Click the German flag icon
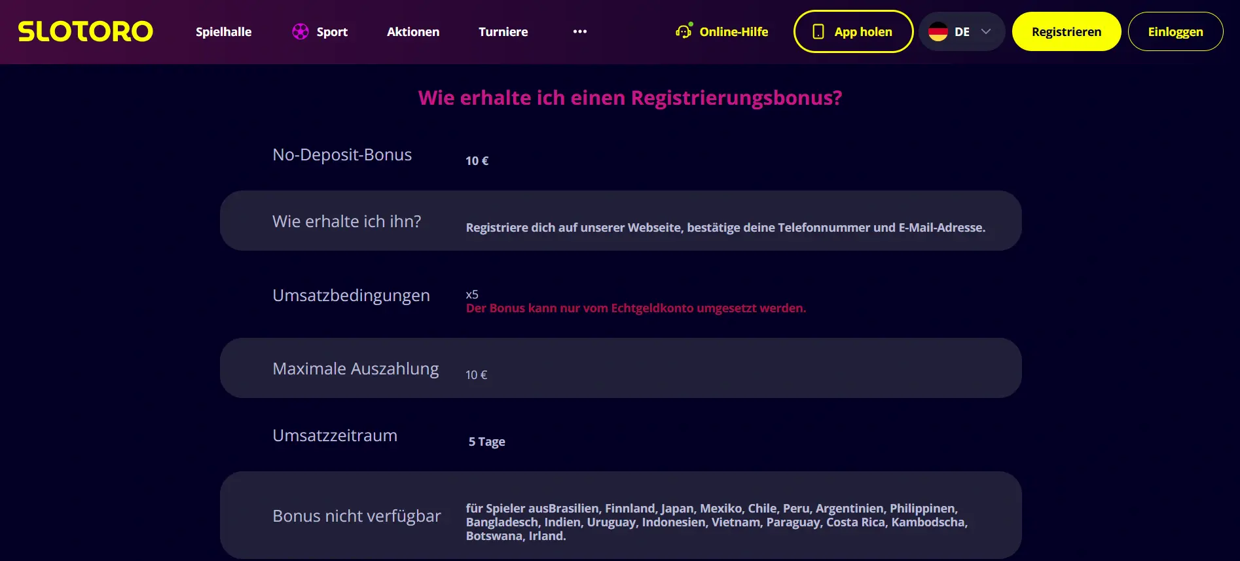The width and height of the screenshot is (1240, 561). click(938, 31)
